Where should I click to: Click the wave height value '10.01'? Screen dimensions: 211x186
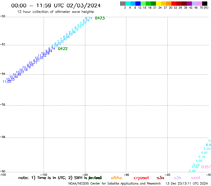[x=20, y=72]
